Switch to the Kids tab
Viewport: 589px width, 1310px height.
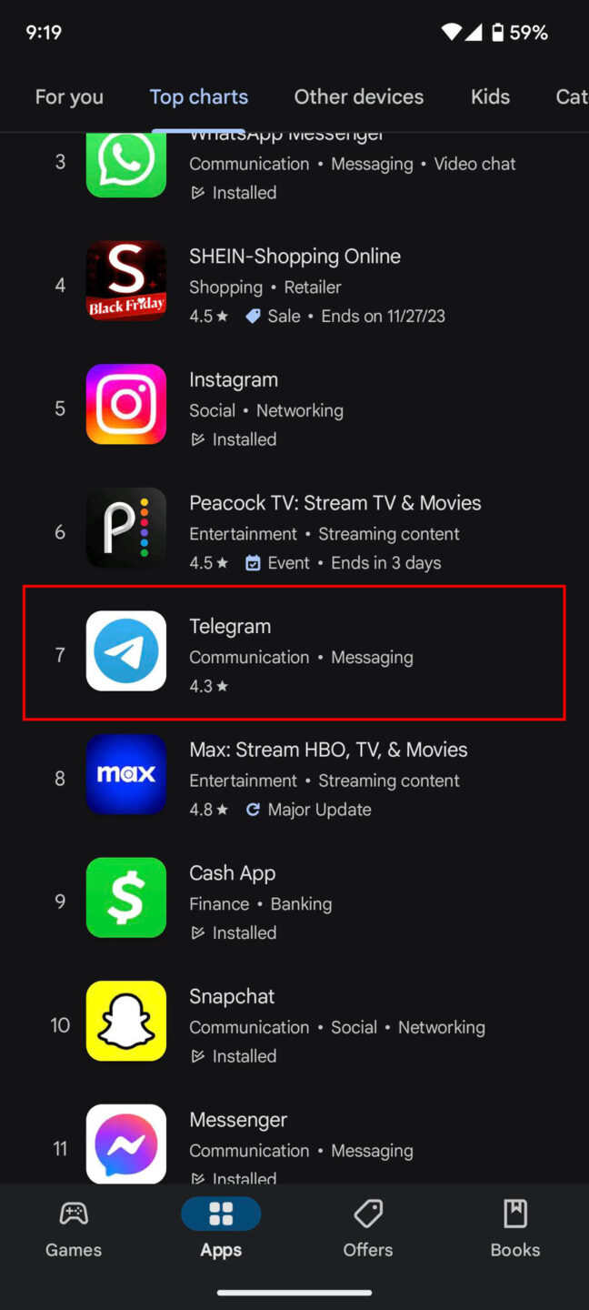[490, 96]
